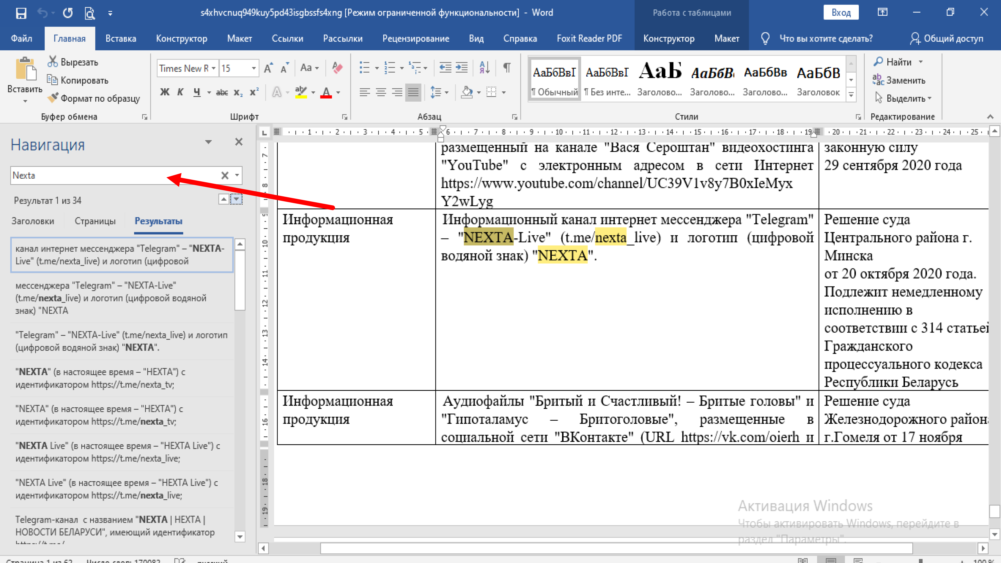Clear all formatting with the eraser icon
This screenshot has width=1001, height=563.
337,68
